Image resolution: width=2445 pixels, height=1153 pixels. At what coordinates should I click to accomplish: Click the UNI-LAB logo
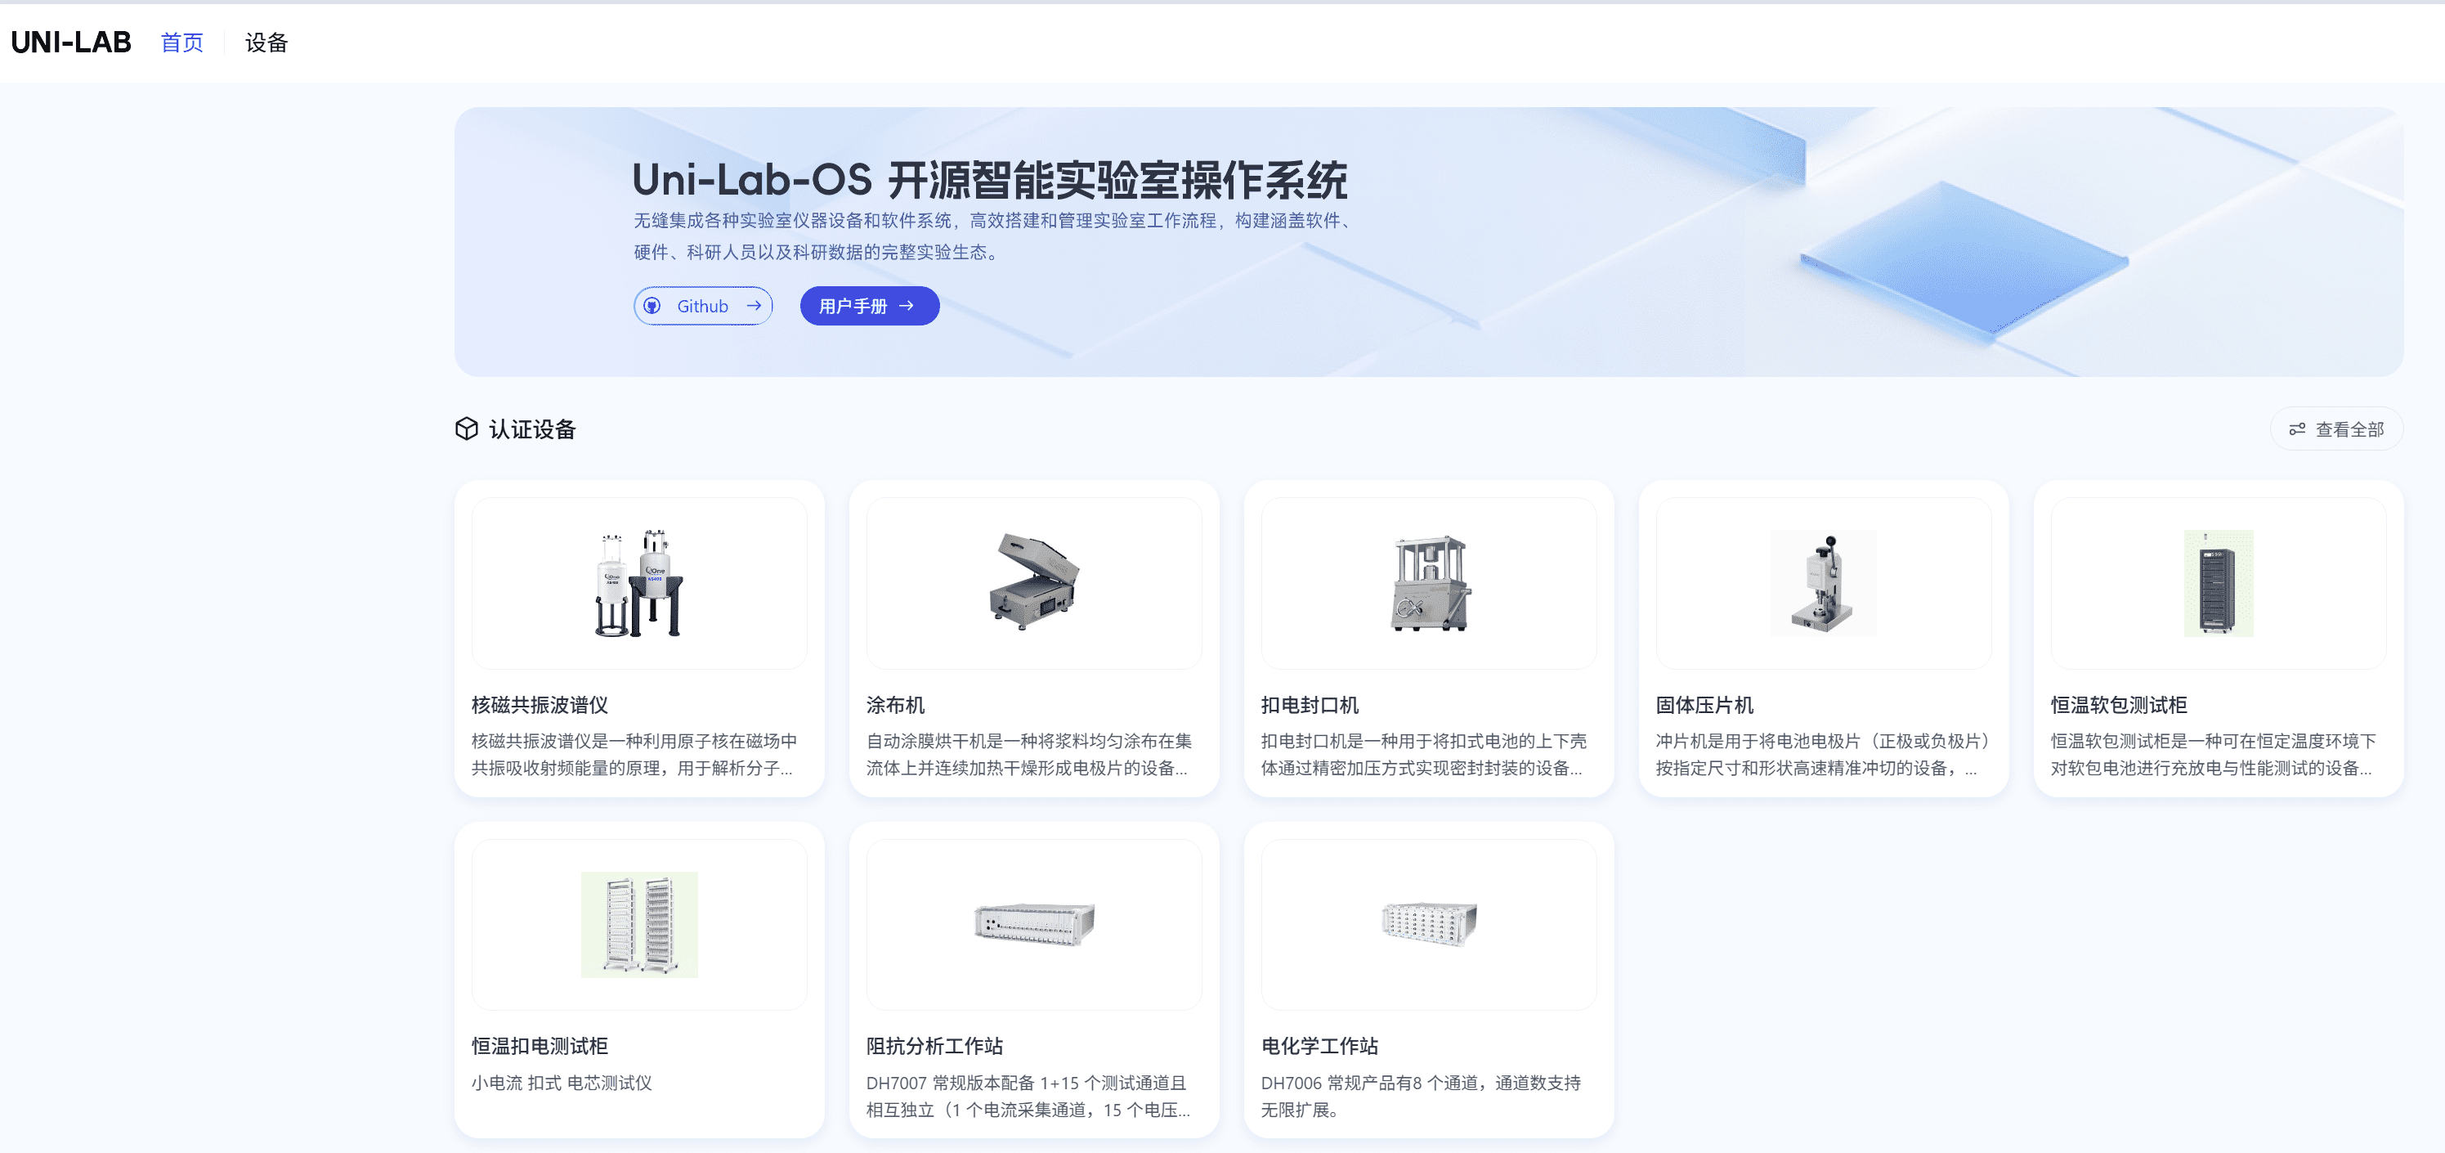coord(71,43)
